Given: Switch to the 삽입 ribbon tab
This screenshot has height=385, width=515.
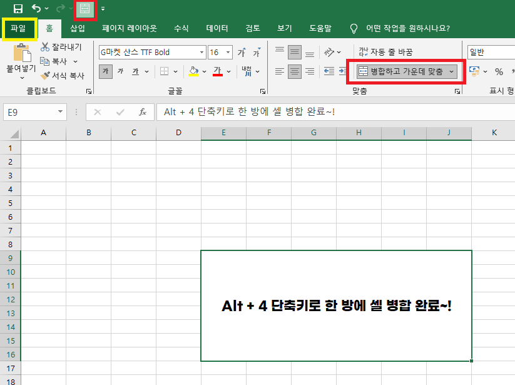Looking at the screenshot, I should click(78, 28).
